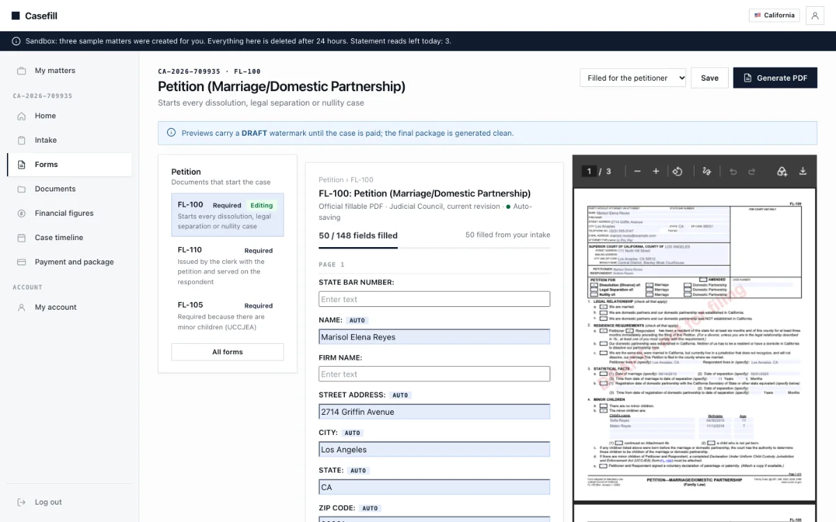The height and width of the screenshot is (522, 836).
Task: Click the Case timeline calendar icon
Action: 22,238
